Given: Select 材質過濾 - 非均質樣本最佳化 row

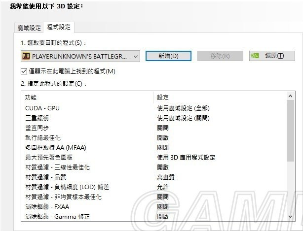Looking at the screenshot, I should pos(153,197).
